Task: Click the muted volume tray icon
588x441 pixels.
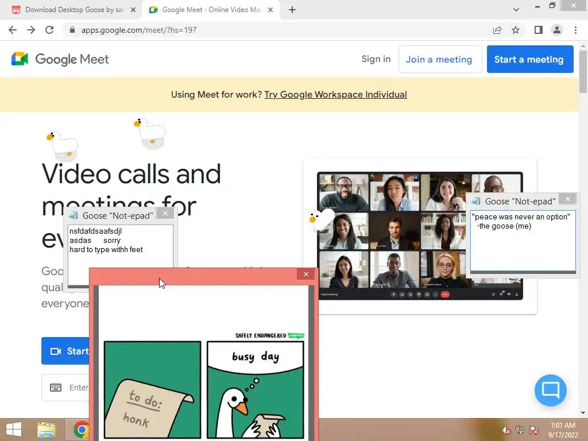Action: tap(506, 430)
